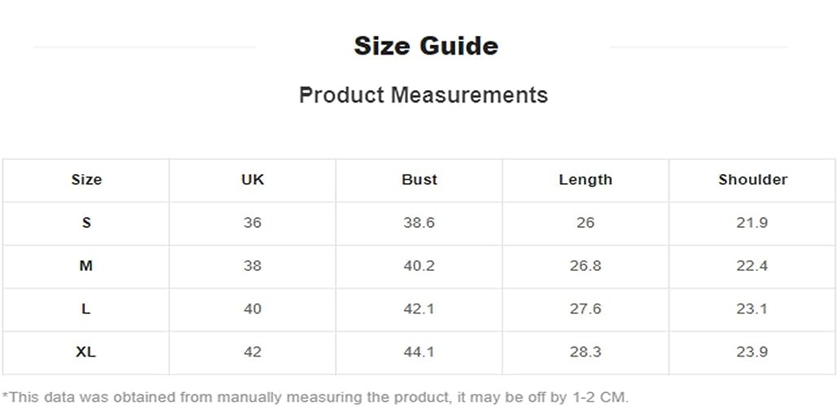Click the Product Measurements subtitle
Viewport: 838px width, 406px height.
point(423,95)
